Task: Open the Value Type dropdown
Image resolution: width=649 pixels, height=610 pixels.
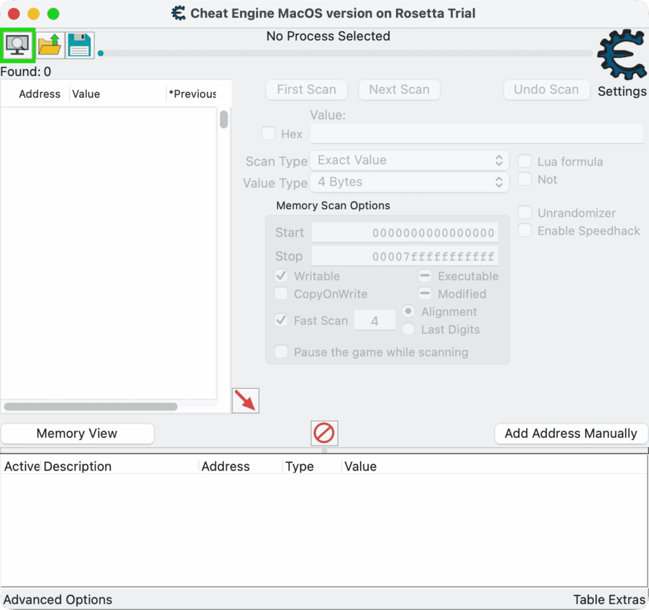Action: 409,182
